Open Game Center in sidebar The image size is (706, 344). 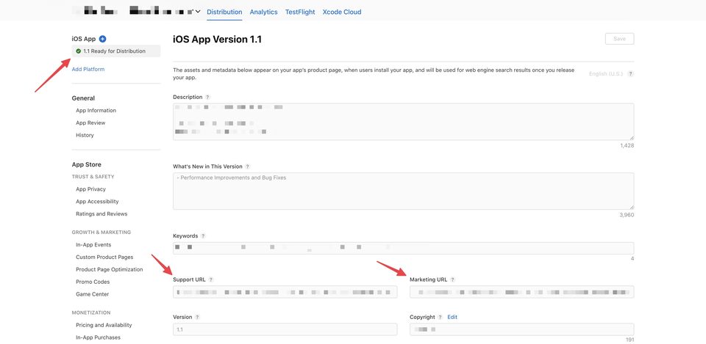click(93, 294)
